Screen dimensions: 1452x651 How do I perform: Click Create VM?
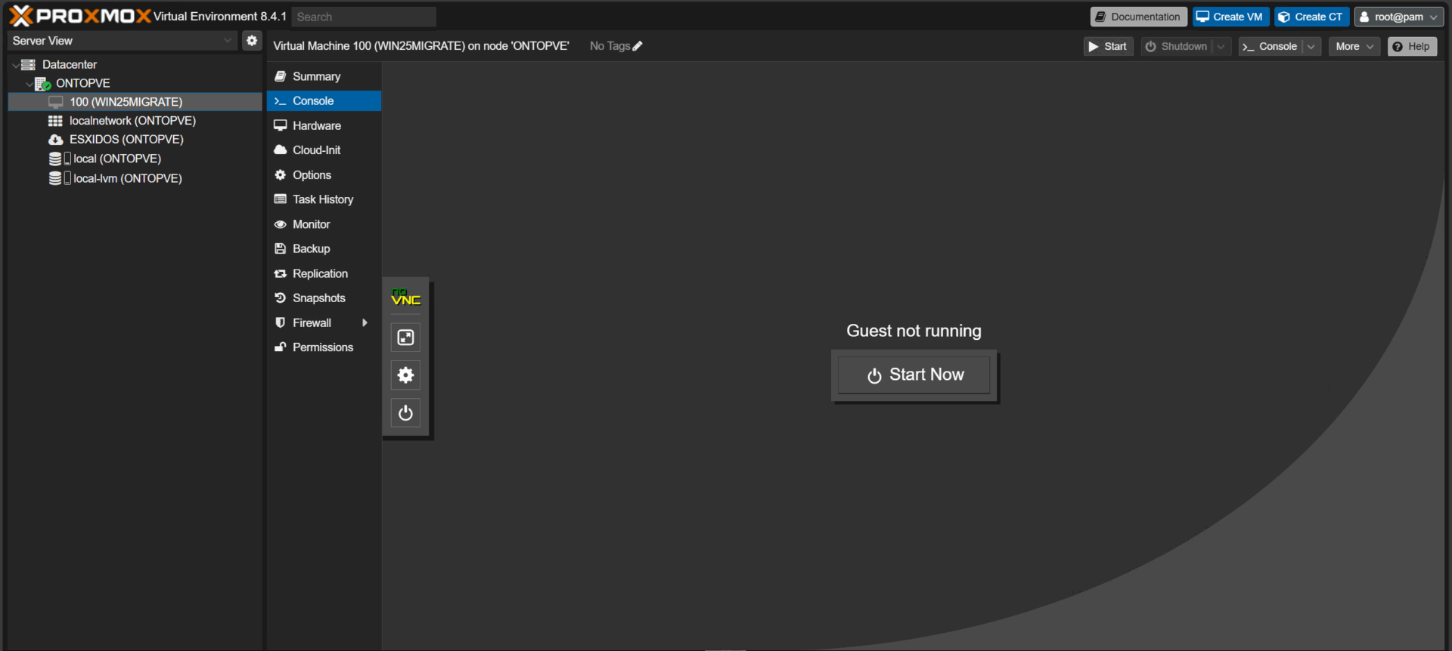coord(1230,17)
